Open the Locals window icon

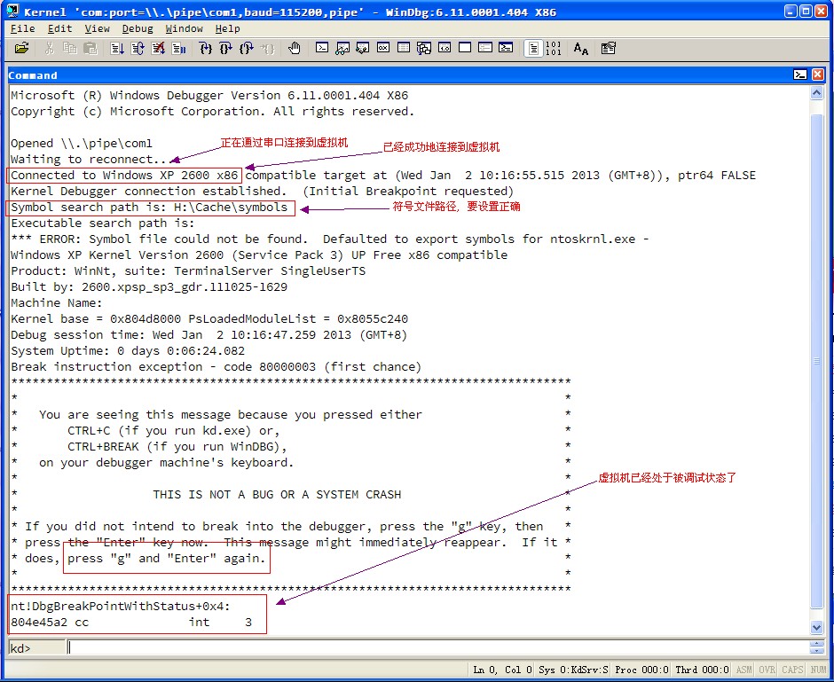[363, 49]
